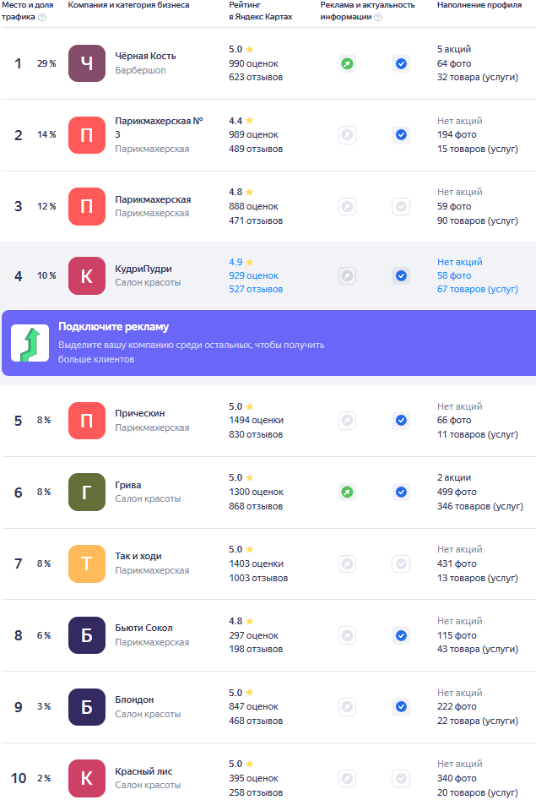Click blue verified checkmark in КудриПудри row
536x811 pixels.
401,275
